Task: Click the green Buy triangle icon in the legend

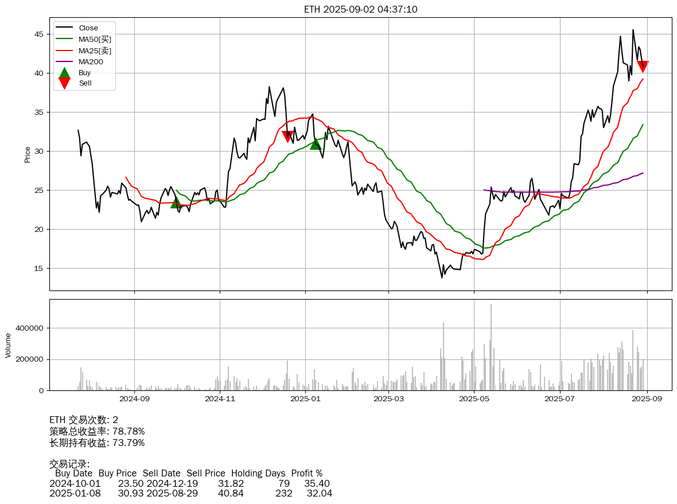Action: click(64, 73)
